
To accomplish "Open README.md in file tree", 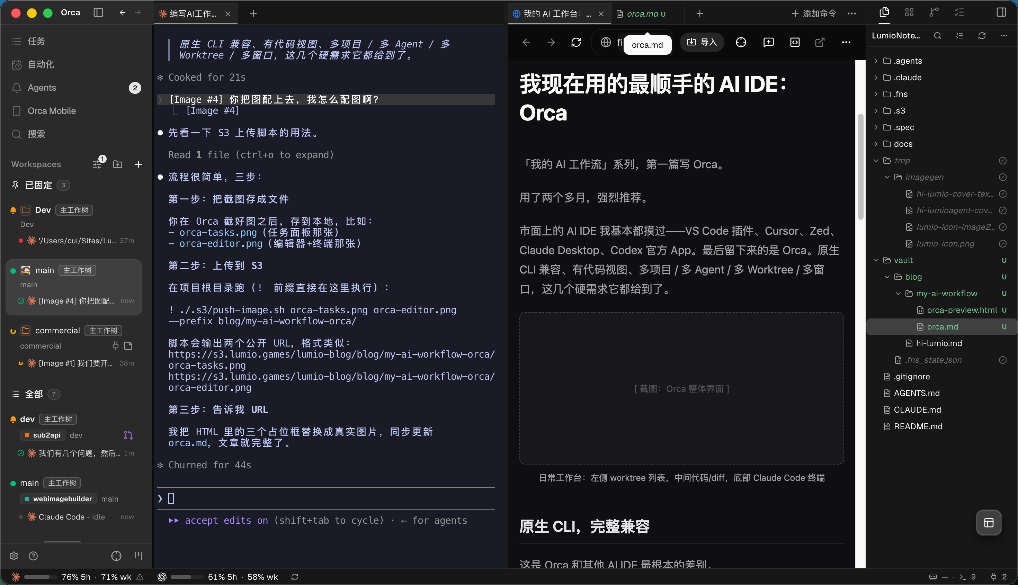I will (941, 427).
